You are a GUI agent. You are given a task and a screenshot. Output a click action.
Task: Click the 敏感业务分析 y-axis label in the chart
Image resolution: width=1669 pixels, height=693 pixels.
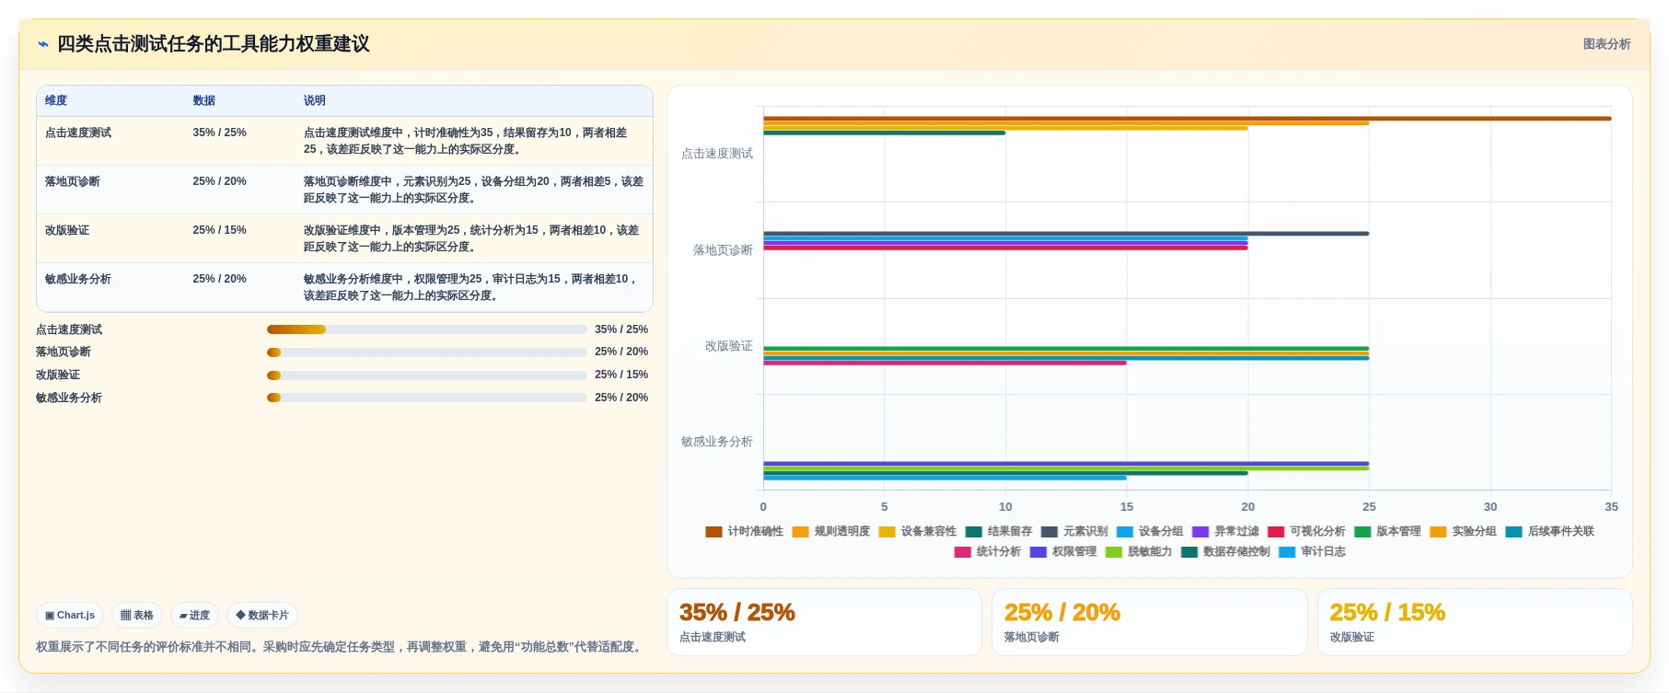pos(717,442)
